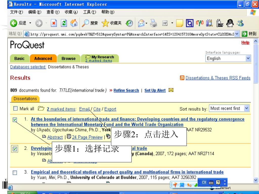Click the marked items folder icon

pos(41,109)
